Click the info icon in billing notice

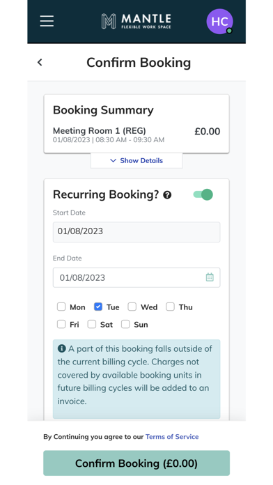click(61, 348)
